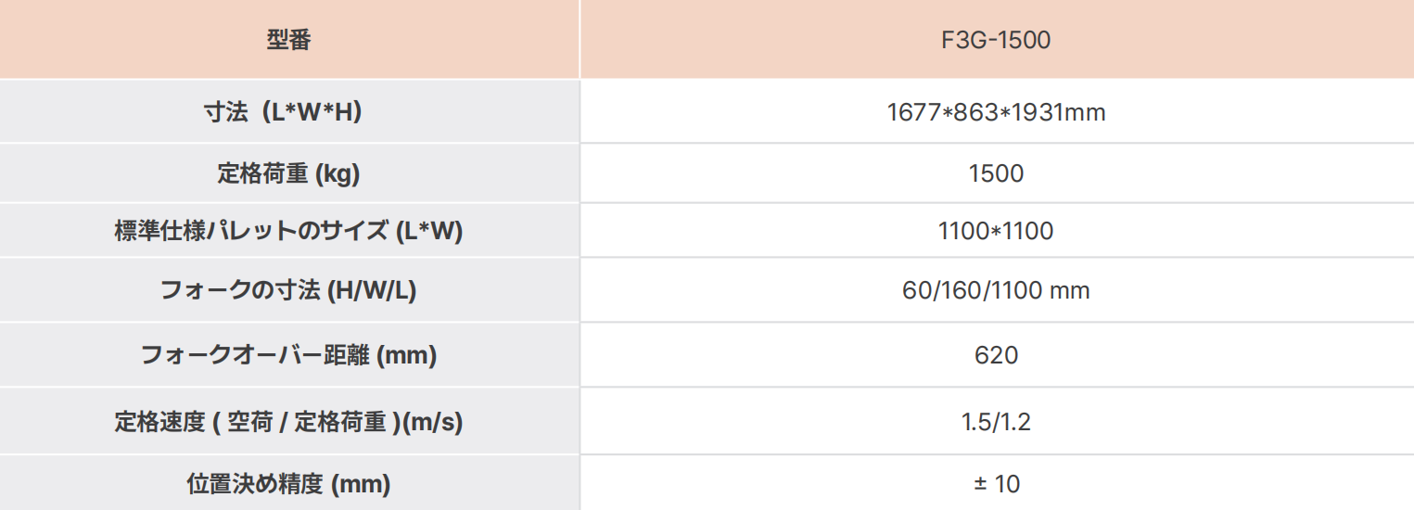The image size is (1414, 510).
Task: Click the (kg) unit in 定格荷重 label
Action: pos(338,173)
